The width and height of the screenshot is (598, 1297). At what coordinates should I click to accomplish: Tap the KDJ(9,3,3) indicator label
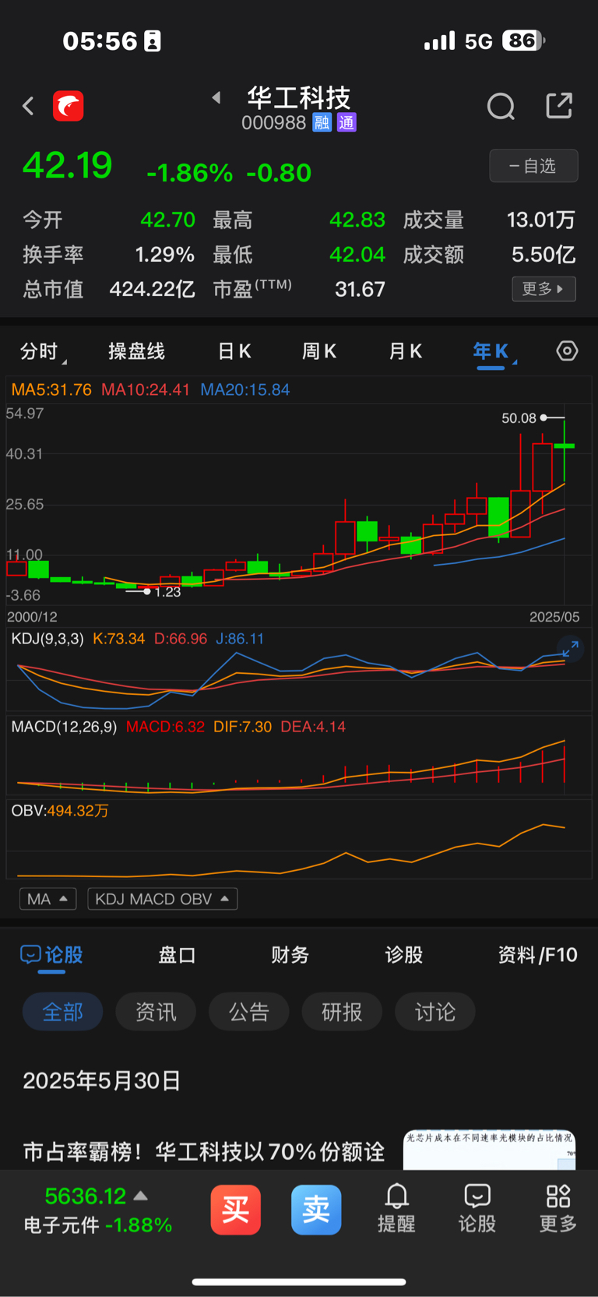click(x=47, y=639)
